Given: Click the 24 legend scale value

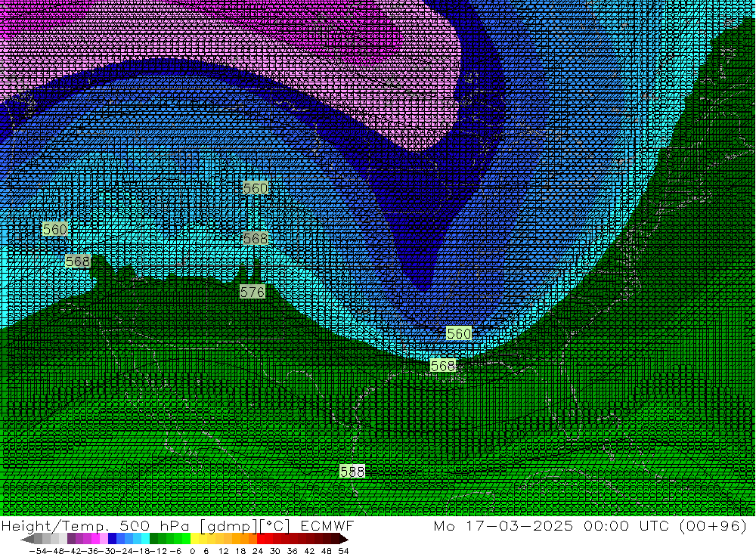Looking at the screenshot, I should pos(258,551).
